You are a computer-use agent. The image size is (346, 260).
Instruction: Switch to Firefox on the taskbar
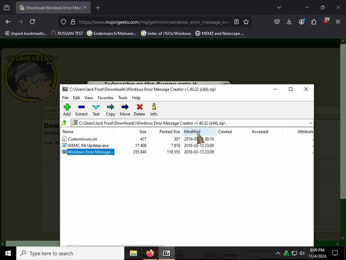[x=150, y=253]
